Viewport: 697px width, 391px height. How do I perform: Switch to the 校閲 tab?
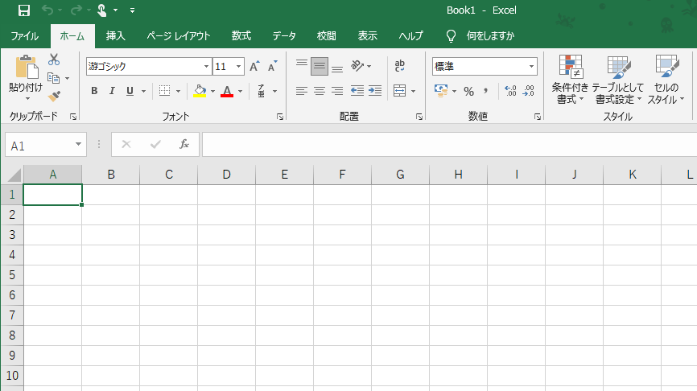(x=326, y=36)
